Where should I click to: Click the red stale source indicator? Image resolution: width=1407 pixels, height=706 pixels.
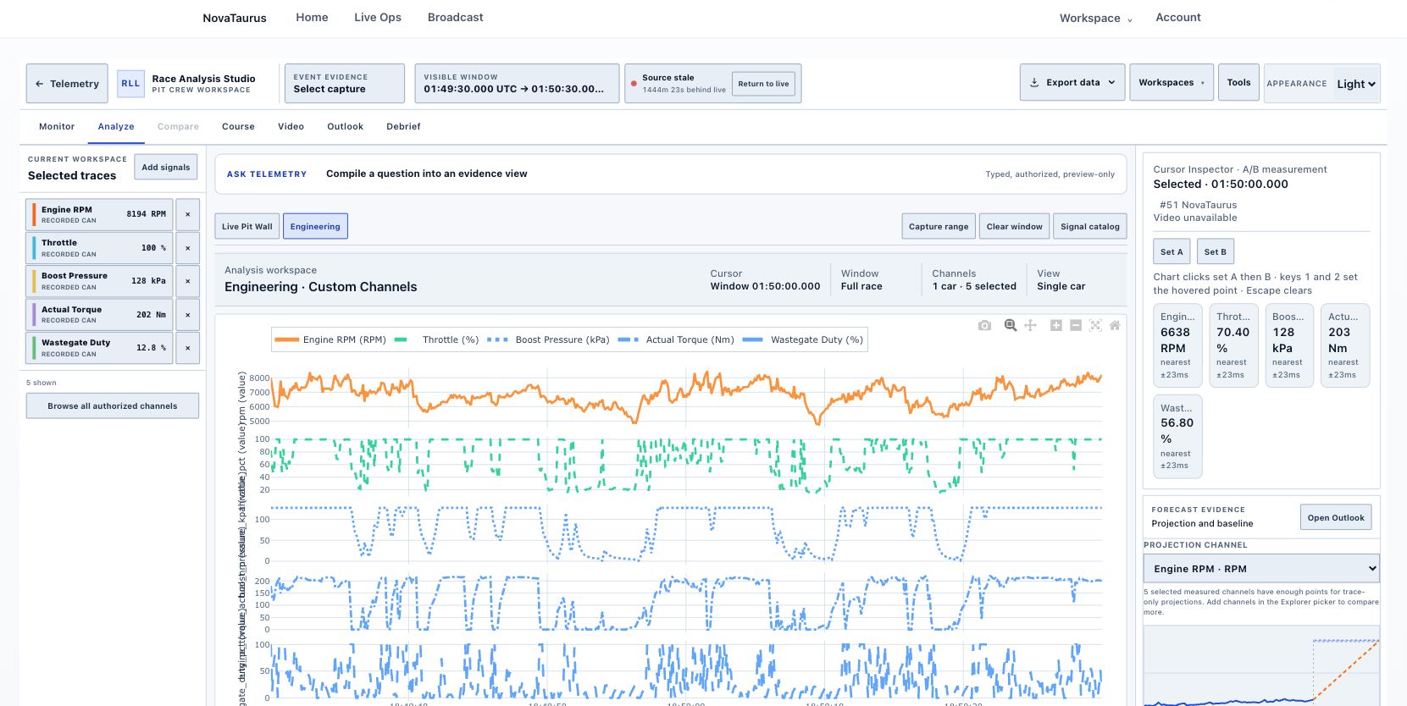pyautogui.click(x=634, y=84)
